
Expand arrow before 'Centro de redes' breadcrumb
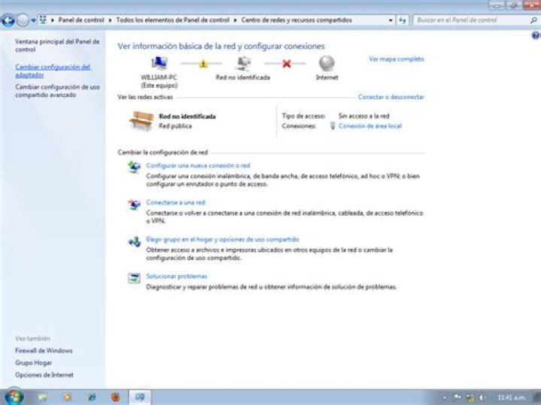tap(235, 20)
